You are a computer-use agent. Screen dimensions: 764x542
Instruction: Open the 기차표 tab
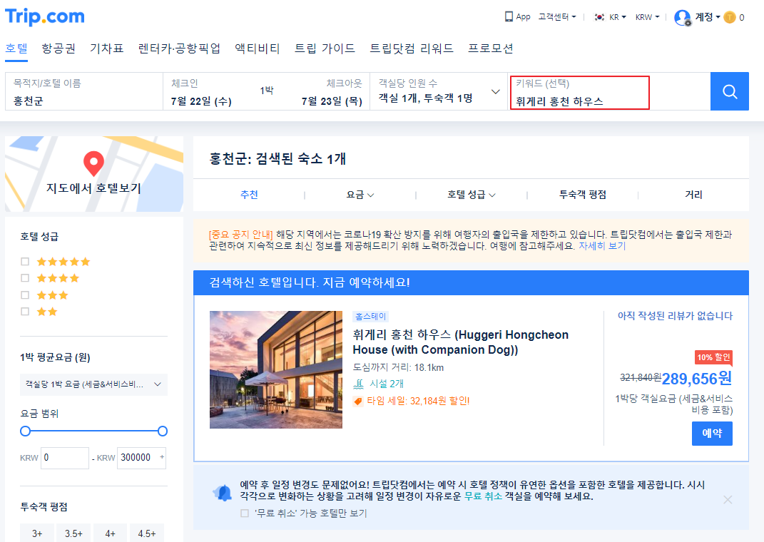pos(107,48)
